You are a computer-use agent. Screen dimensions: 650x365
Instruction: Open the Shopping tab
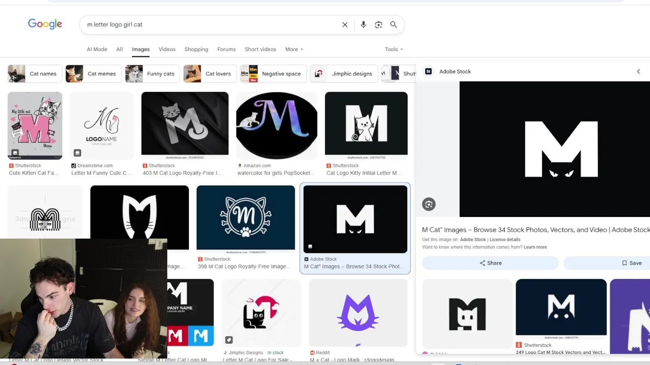(196, 49)
